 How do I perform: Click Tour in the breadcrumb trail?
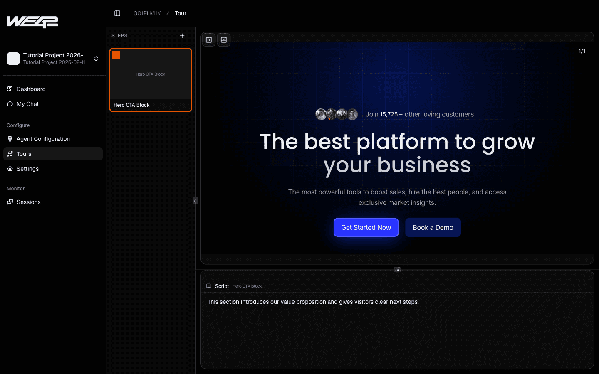[181, 13]
